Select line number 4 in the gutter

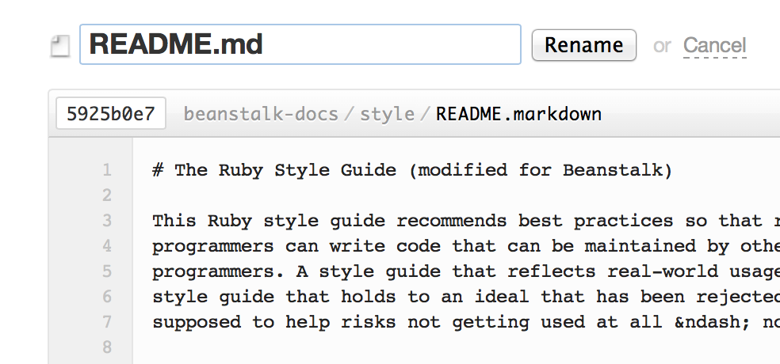pyautogui.click(x=107, y=246)
